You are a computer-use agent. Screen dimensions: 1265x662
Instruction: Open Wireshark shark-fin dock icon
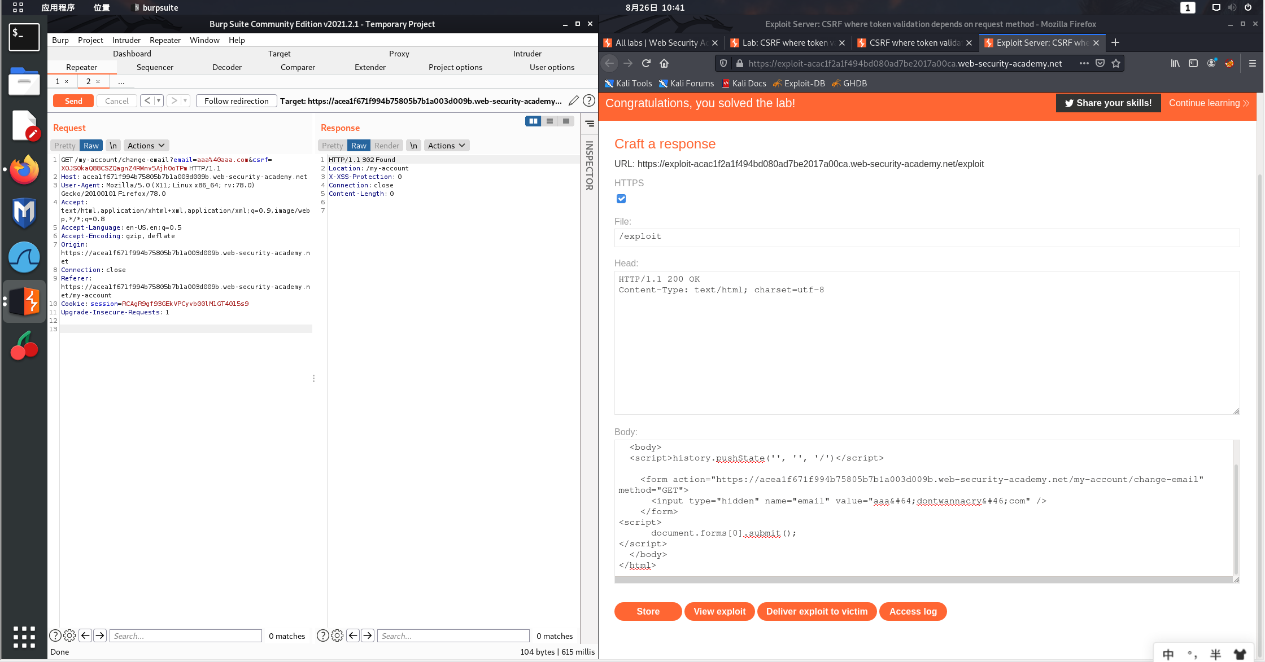[24, 257]
